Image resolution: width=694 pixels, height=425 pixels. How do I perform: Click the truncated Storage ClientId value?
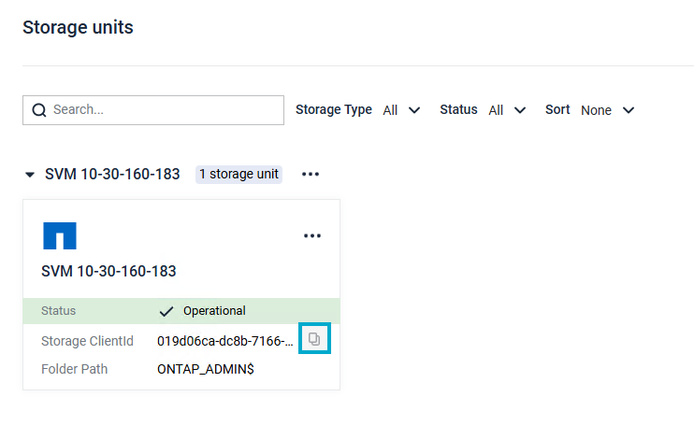coord(225,341)
